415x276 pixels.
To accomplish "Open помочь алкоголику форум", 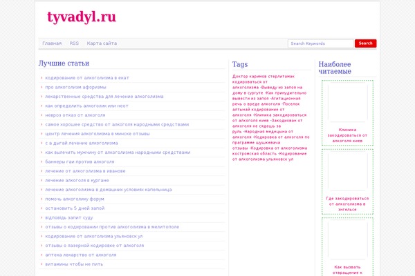I will (x=75, y=199).
